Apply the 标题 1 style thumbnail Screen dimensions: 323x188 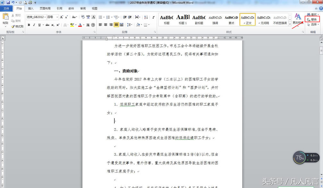(183, 19)
